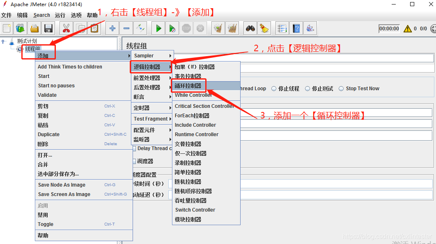Screen dimensions: 436x244
Task: Open the 选项 menu
Action: tap(76, 15)
